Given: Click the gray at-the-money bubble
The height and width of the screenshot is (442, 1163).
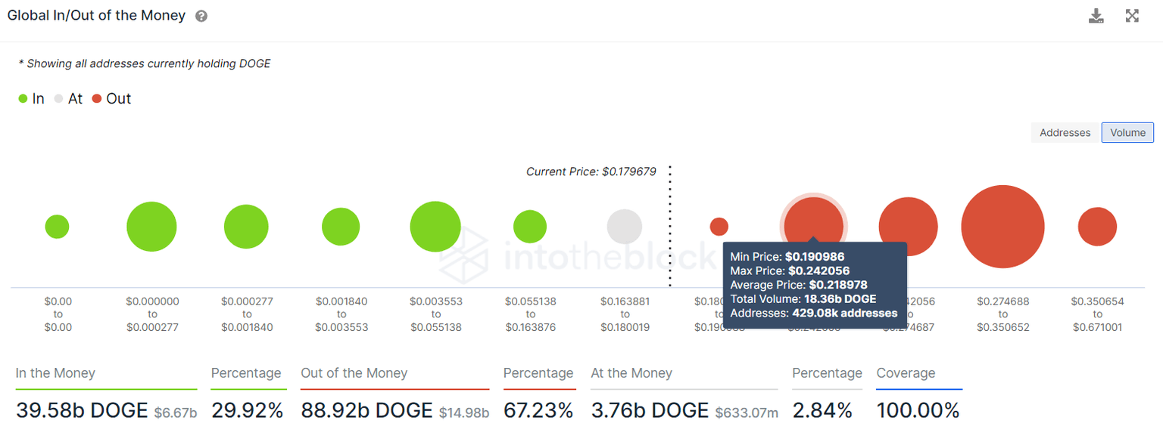Looking at the screenshot, I should pyautogui.click(x=625, y=225).
